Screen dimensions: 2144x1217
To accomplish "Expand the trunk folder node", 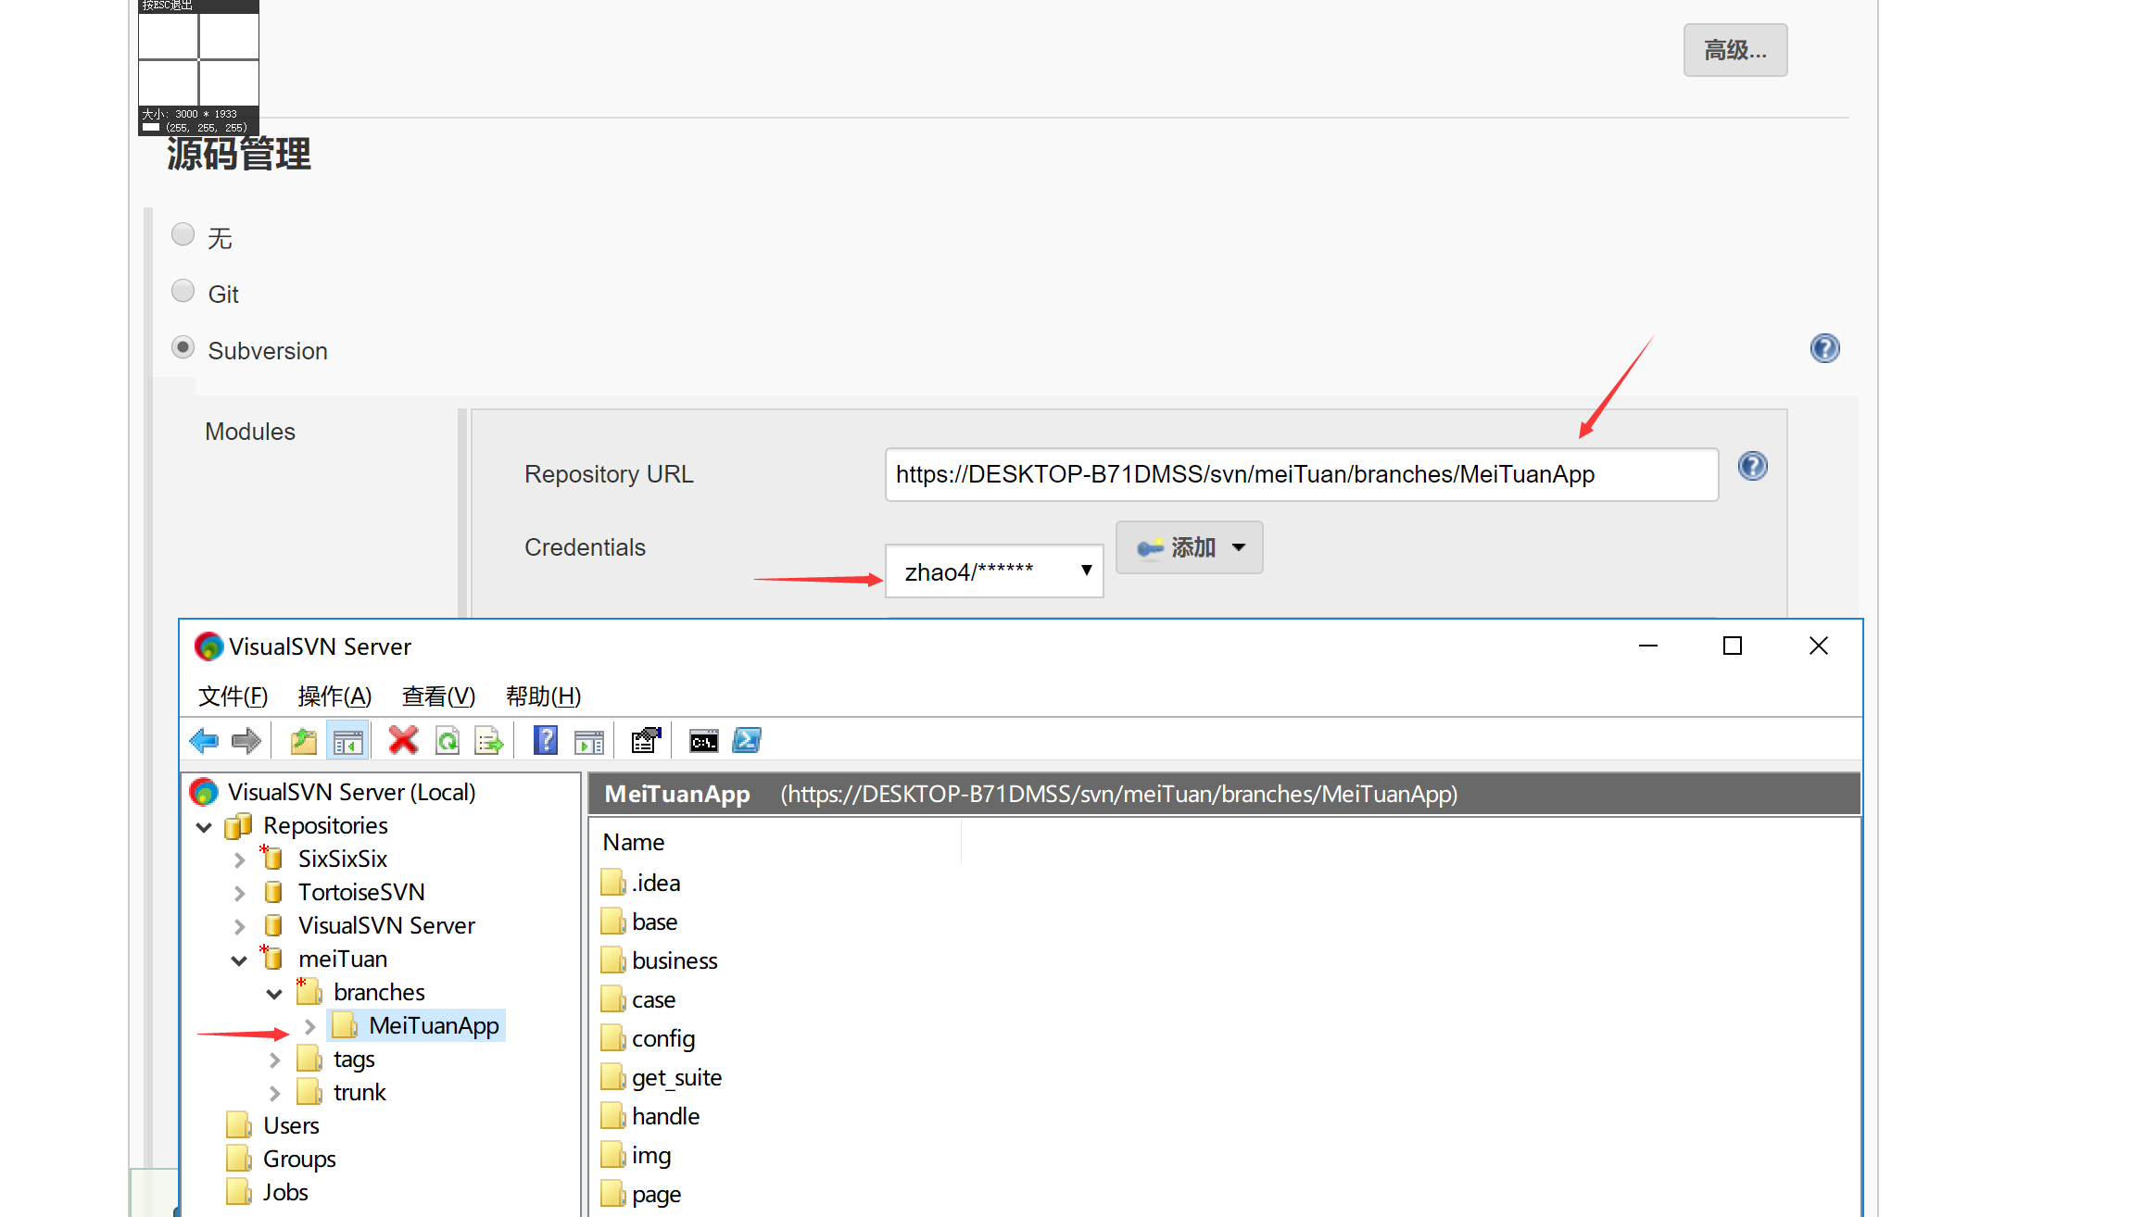I will pos(274,1092).
